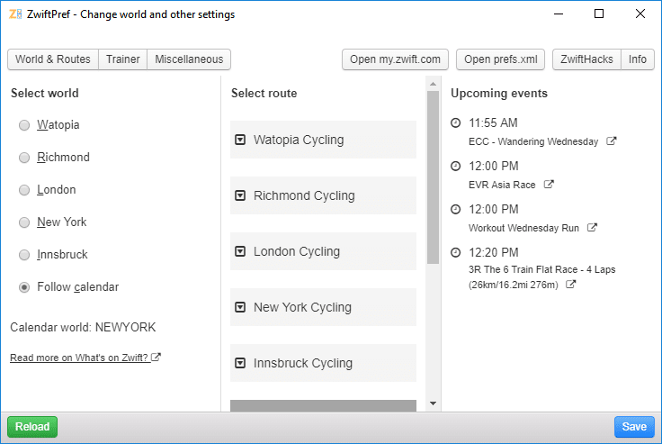662x444 pixels.
Task: Click the Calendar world: NEWYORK text
Action: coord(83,327)
